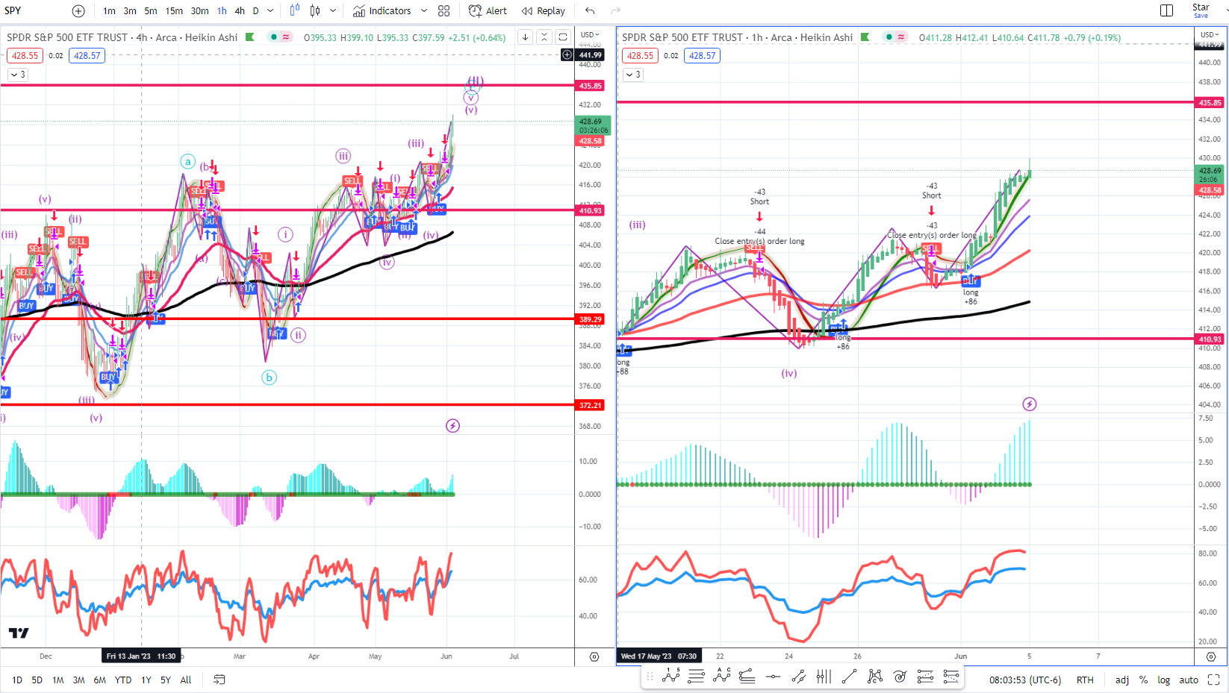Select the Candles chart style icon
The height and width of the screenshot is (693, 1229).
point(315,10)
